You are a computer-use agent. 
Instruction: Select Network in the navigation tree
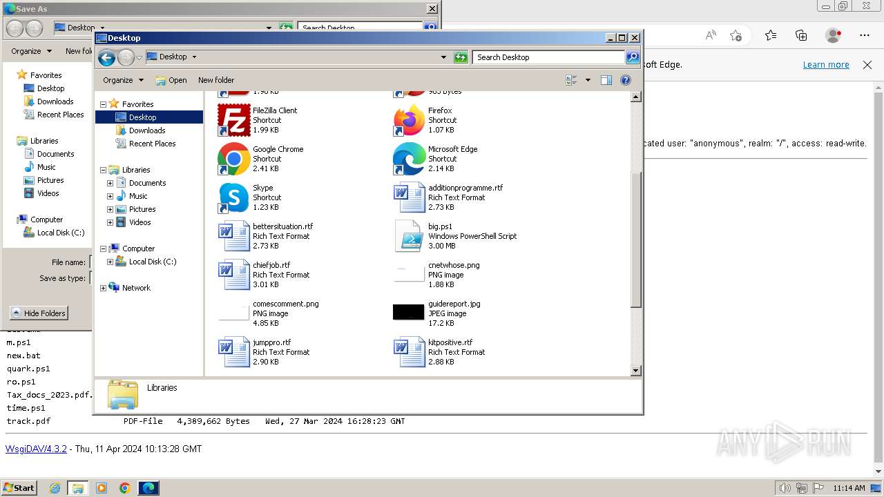point(136,288)
